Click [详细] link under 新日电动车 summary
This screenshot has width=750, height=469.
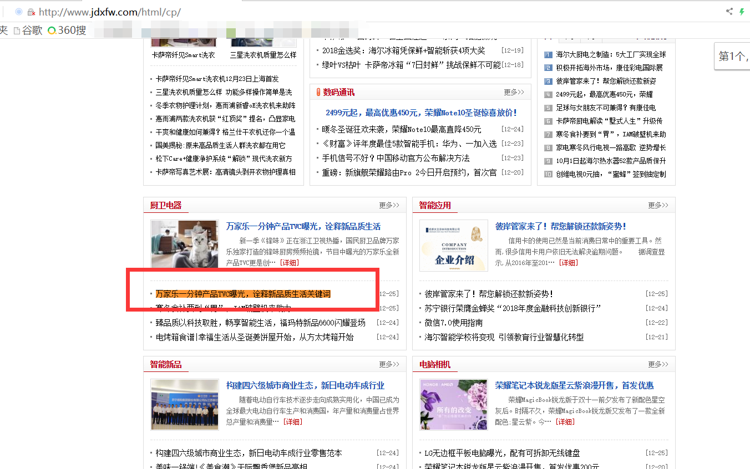click(292, 422)
